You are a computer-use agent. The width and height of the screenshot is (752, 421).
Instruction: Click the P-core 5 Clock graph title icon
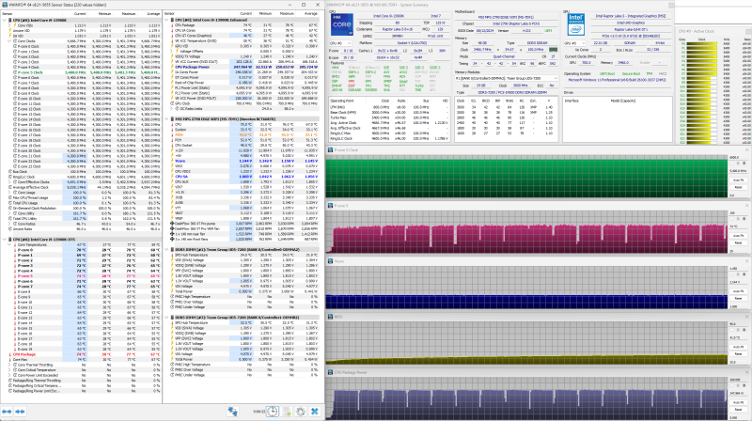331,150
